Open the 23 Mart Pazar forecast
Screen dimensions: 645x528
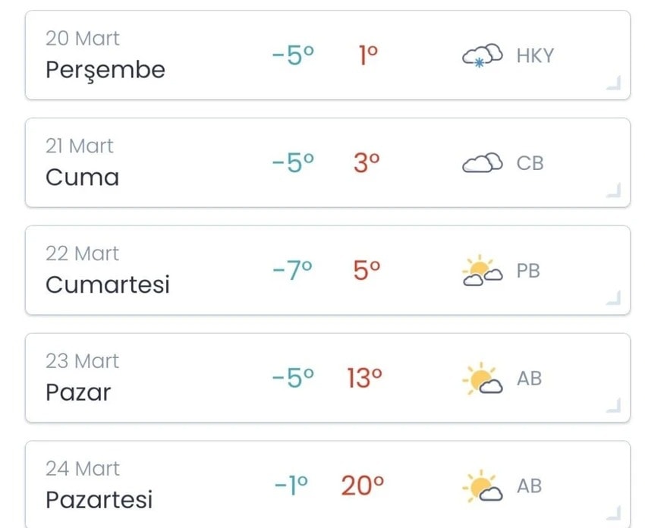[x=328, y=378]
